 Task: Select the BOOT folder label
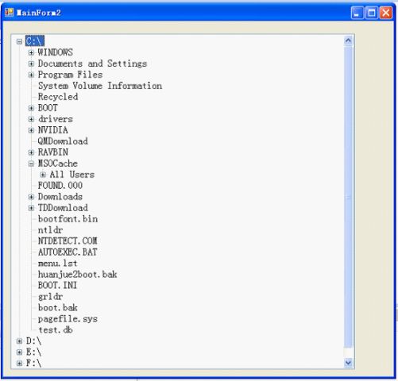[x=48, y=108]
